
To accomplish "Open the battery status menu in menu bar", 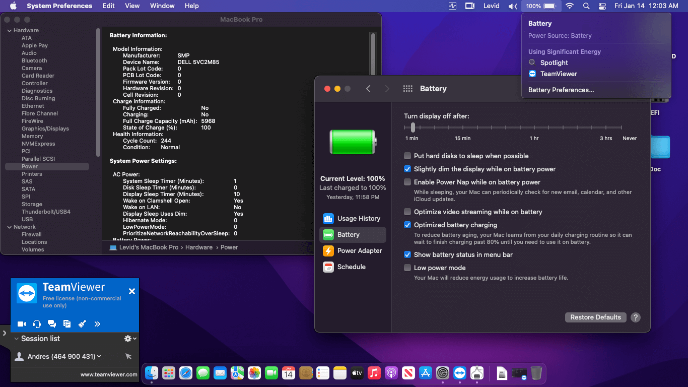I will click(x=540, y=6).
